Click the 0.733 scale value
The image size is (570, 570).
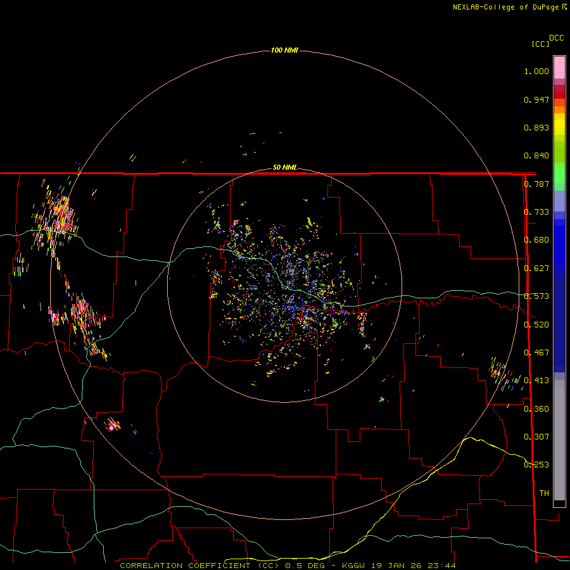tap(536, 212)
